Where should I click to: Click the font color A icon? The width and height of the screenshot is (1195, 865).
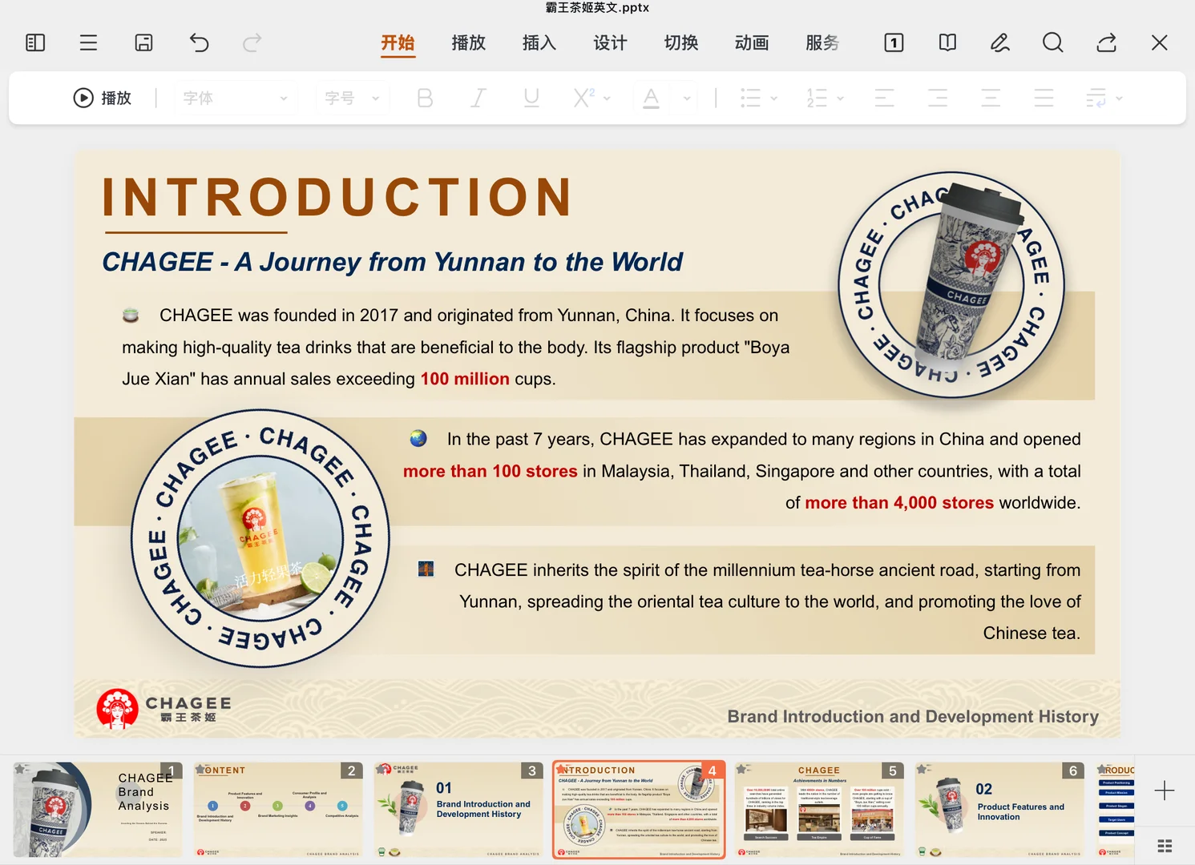pyautogui.click(x=651, y=98)
